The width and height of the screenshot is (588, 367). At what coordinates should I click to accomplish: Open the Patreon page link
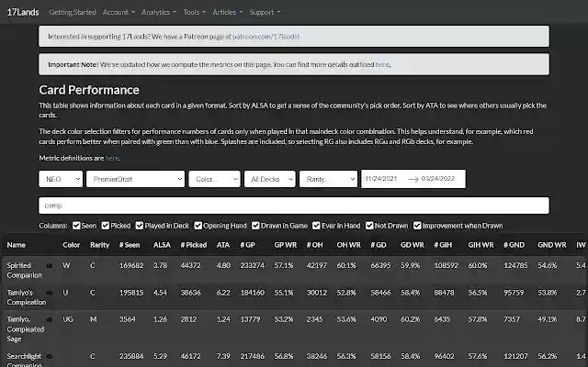[x=266, y=37]
